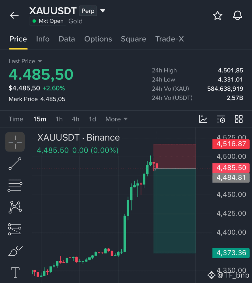Click the +2,60% change percentage
Viewport: 252px width, 283px height.
click(54, 88)
